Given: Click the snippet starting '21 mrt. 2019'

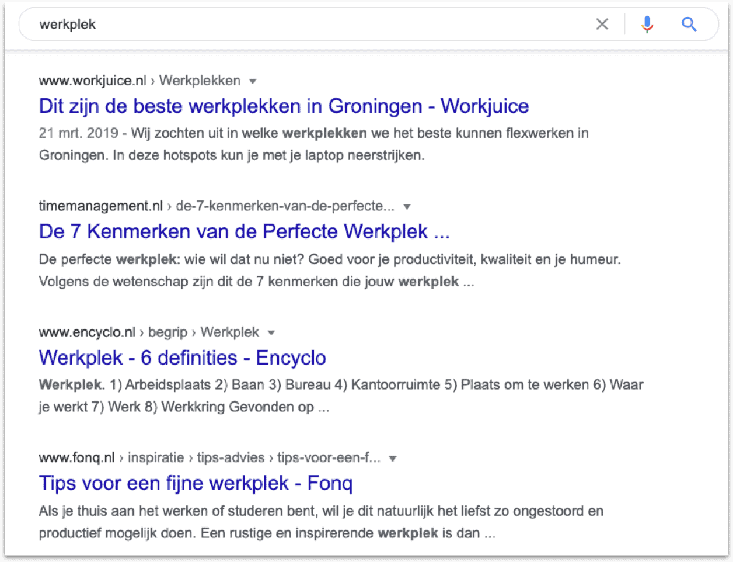Looking at the screenshot, I should click(313, 144).
